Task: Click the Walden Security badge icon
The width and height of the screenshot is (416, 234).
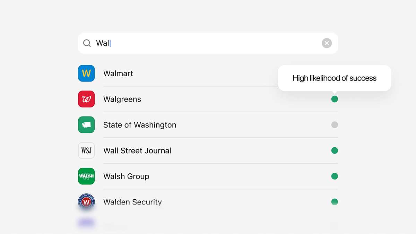Action: 86,202
